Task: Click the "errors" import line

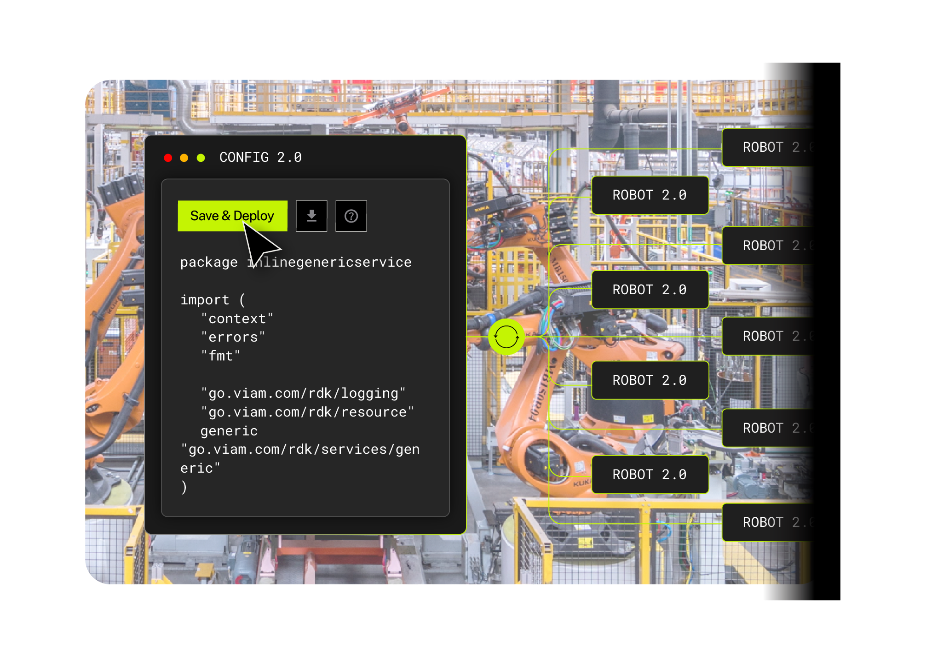Action: [233, 337]
